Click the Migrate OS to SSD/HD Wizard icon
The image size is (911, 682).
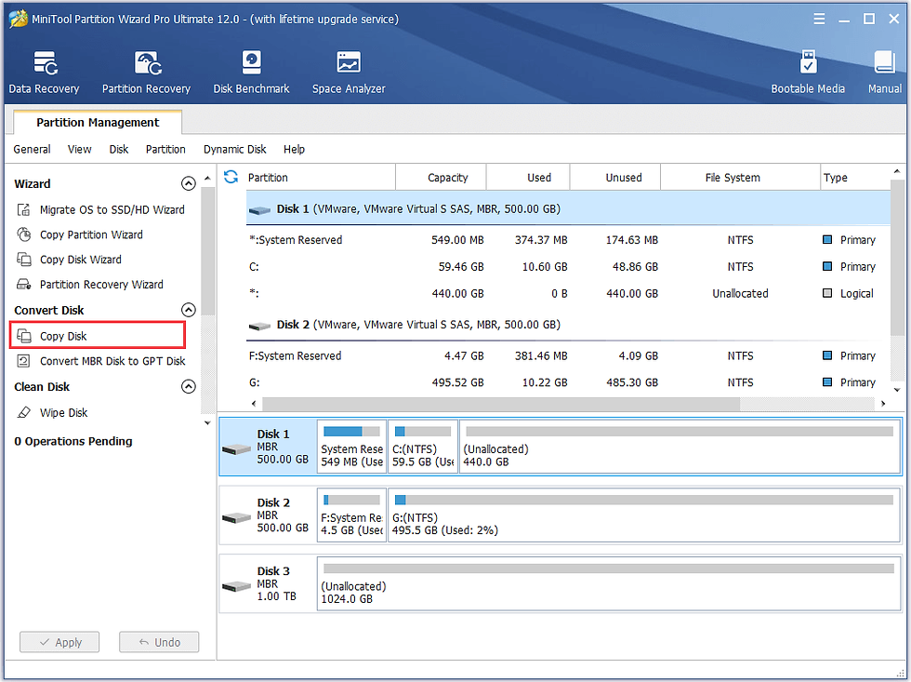click(23, 210)
